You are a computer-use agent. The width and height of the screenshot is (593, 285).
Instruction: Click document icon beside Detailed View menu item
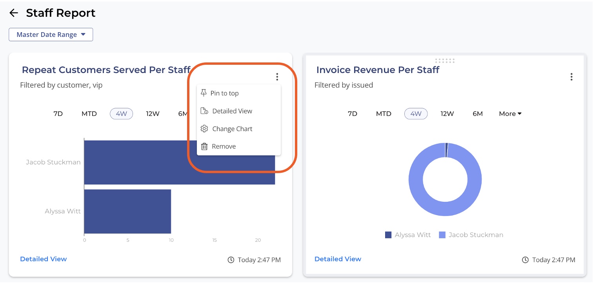tap(204, 111)
